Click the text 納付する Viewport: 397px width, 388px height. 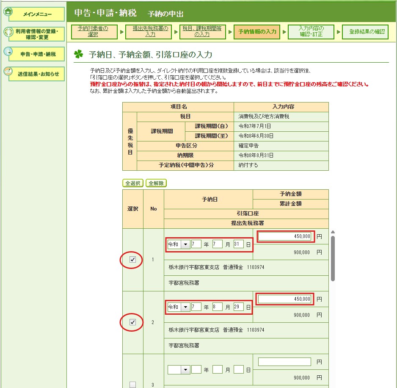click(x=248, y=165)
